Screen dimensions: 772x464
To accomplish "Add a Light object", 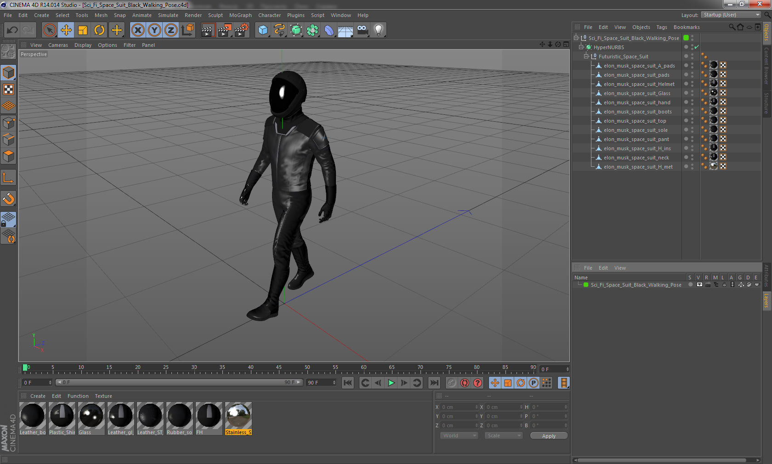I will click(x=379, y=30).
